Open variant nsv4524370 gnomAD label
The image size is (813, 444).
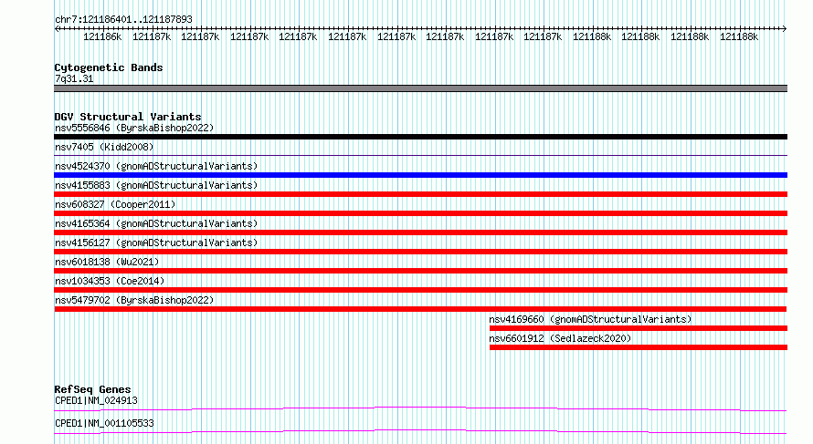pyautogui.click(x=156, y=166)
